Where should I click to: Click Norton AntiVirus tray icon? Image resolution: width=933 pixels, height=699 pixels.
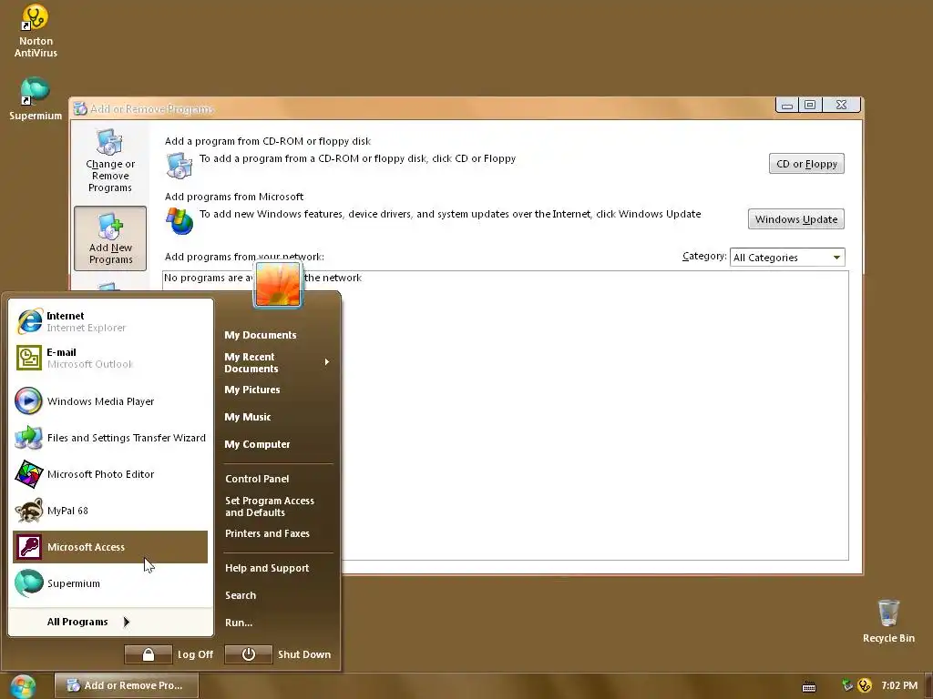coord(865,685)
